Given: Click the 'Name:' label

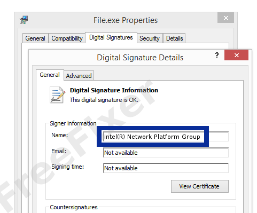Looking at the screenshot, I should [60, 135].
